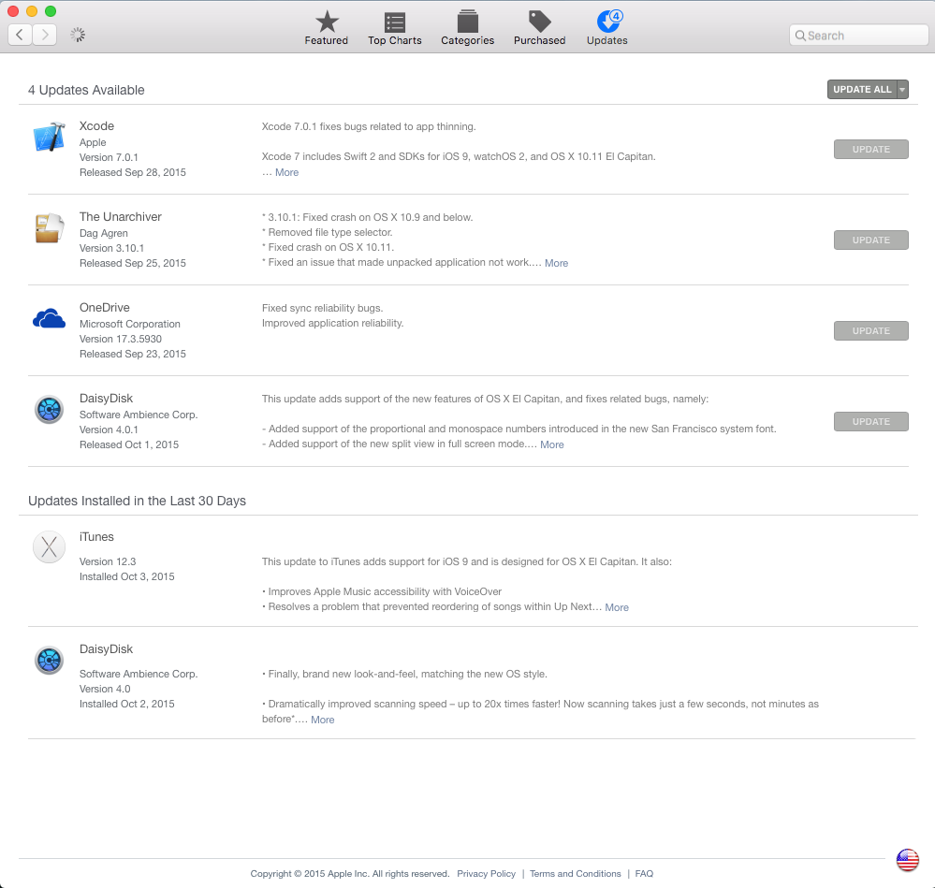Click 'Version 17.3.5930' text
The image size is (935, 888).
[x=121, y=339]
